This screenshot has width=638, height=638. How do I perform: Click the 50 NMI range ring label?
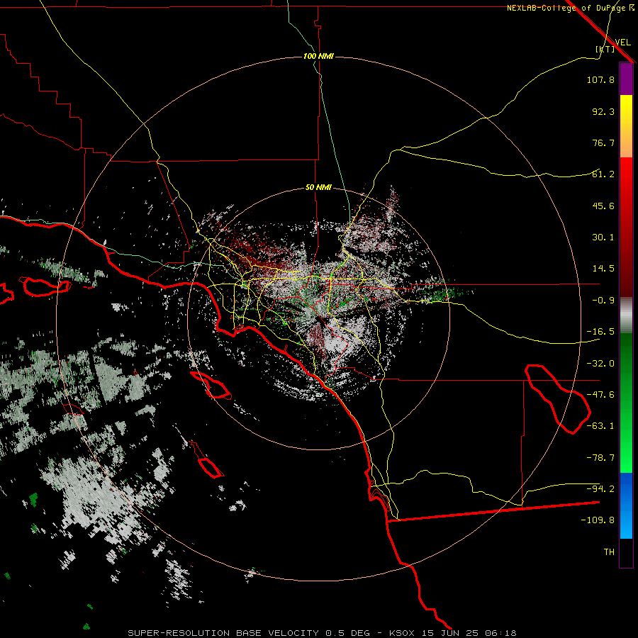(x=318, y=188)
